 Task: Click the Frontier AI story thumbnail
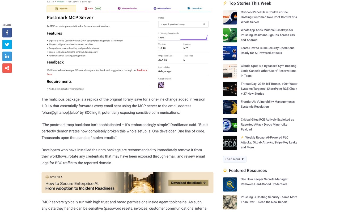(230, 107)
